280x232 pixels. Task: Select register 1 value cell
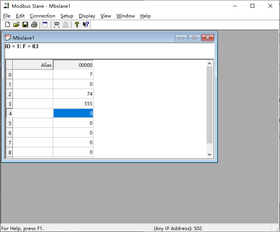73,84
